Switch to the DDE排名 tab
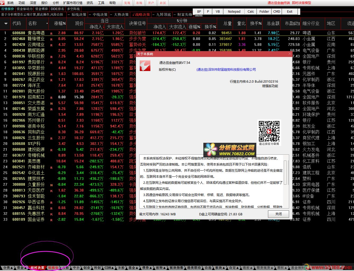The height and width of the screenshot is (271, 354). pyautogui.click(x=57, y=9)
